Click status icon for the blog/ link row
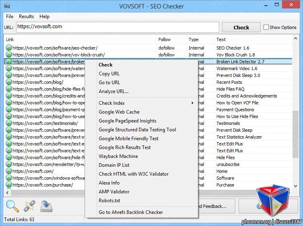 pyautogui.click(x=9, y=82)
